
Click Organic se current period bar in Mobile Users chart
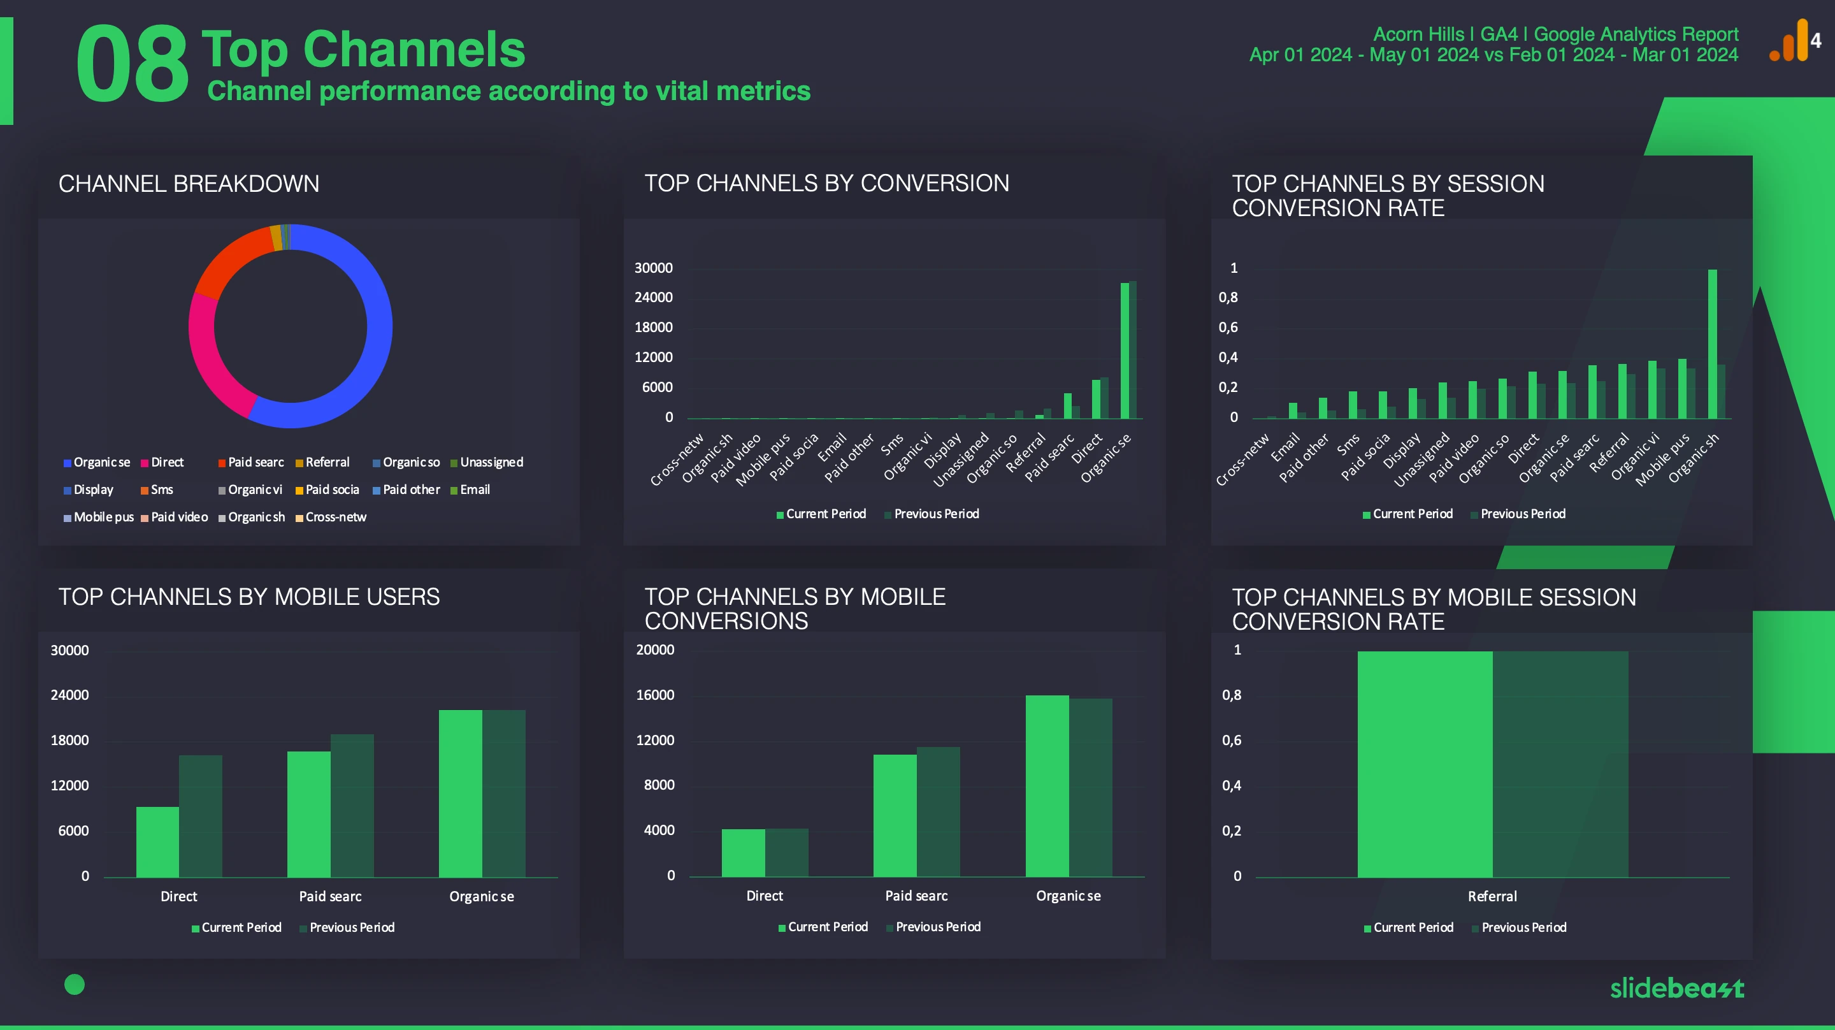click(x=460, y=794)
